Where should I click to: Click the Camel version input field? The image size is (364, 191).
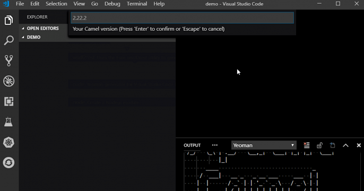(x=182, y=18)
